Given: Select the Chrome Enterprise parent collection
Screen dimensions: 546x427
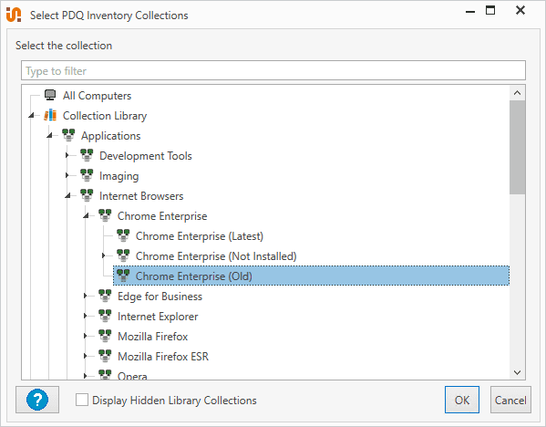Looking at the screenshot, I should [162, 215].
